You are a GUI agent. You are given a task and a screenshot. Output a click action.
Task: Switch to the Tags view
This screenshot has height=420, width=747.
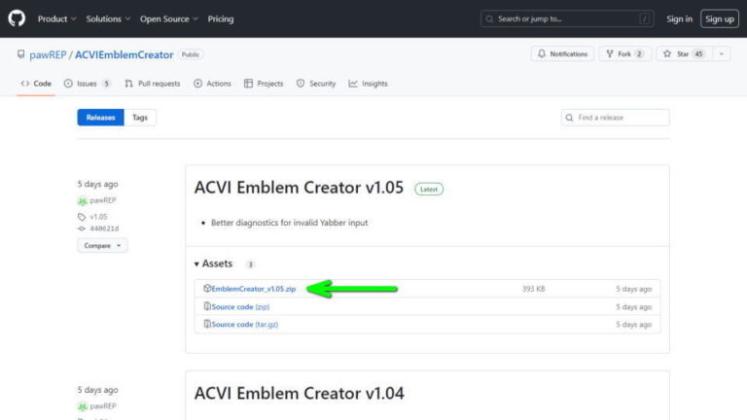click(x=140, y=118)
